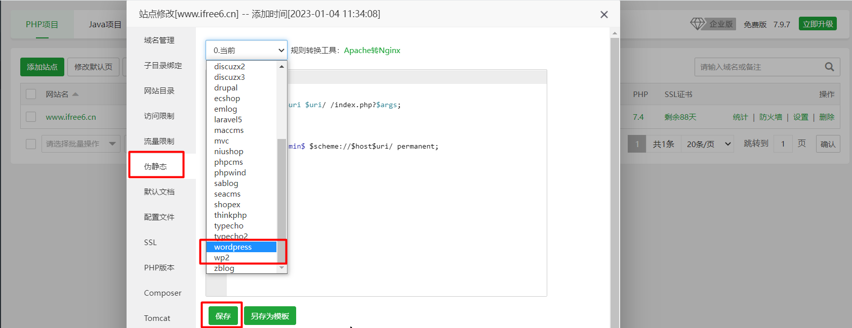The height and width of the screenshot is (328, 852).
Task: Close the site modification dialog
Action: click(603, 15)
